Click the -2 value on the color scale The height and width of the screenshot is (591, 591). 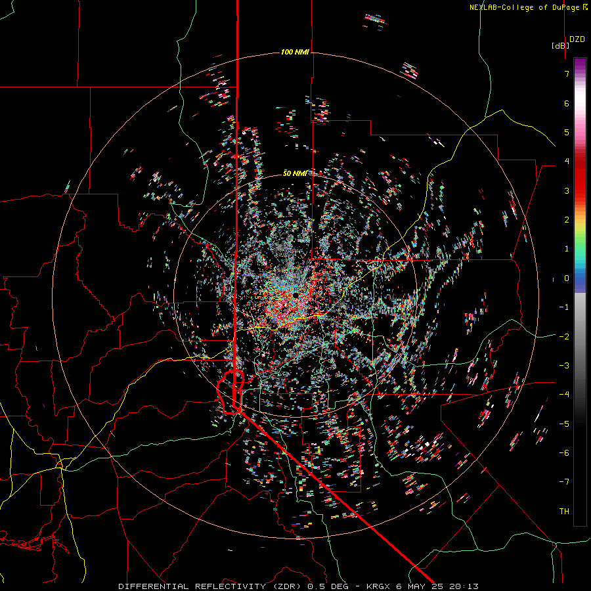click(564, 336)
